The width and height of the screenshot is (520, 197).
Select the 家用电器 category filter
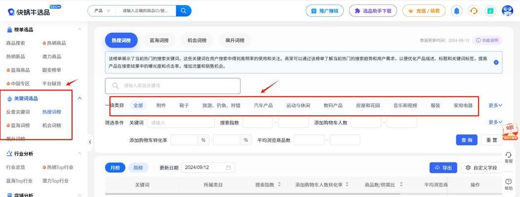(463, 105)
